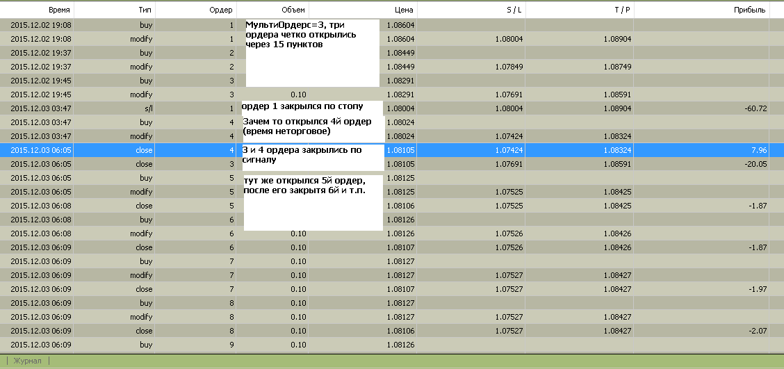This screenshot has width=784, height=369.
Task: Select the buy cell of order 9
Action: (x=146, y=345)
